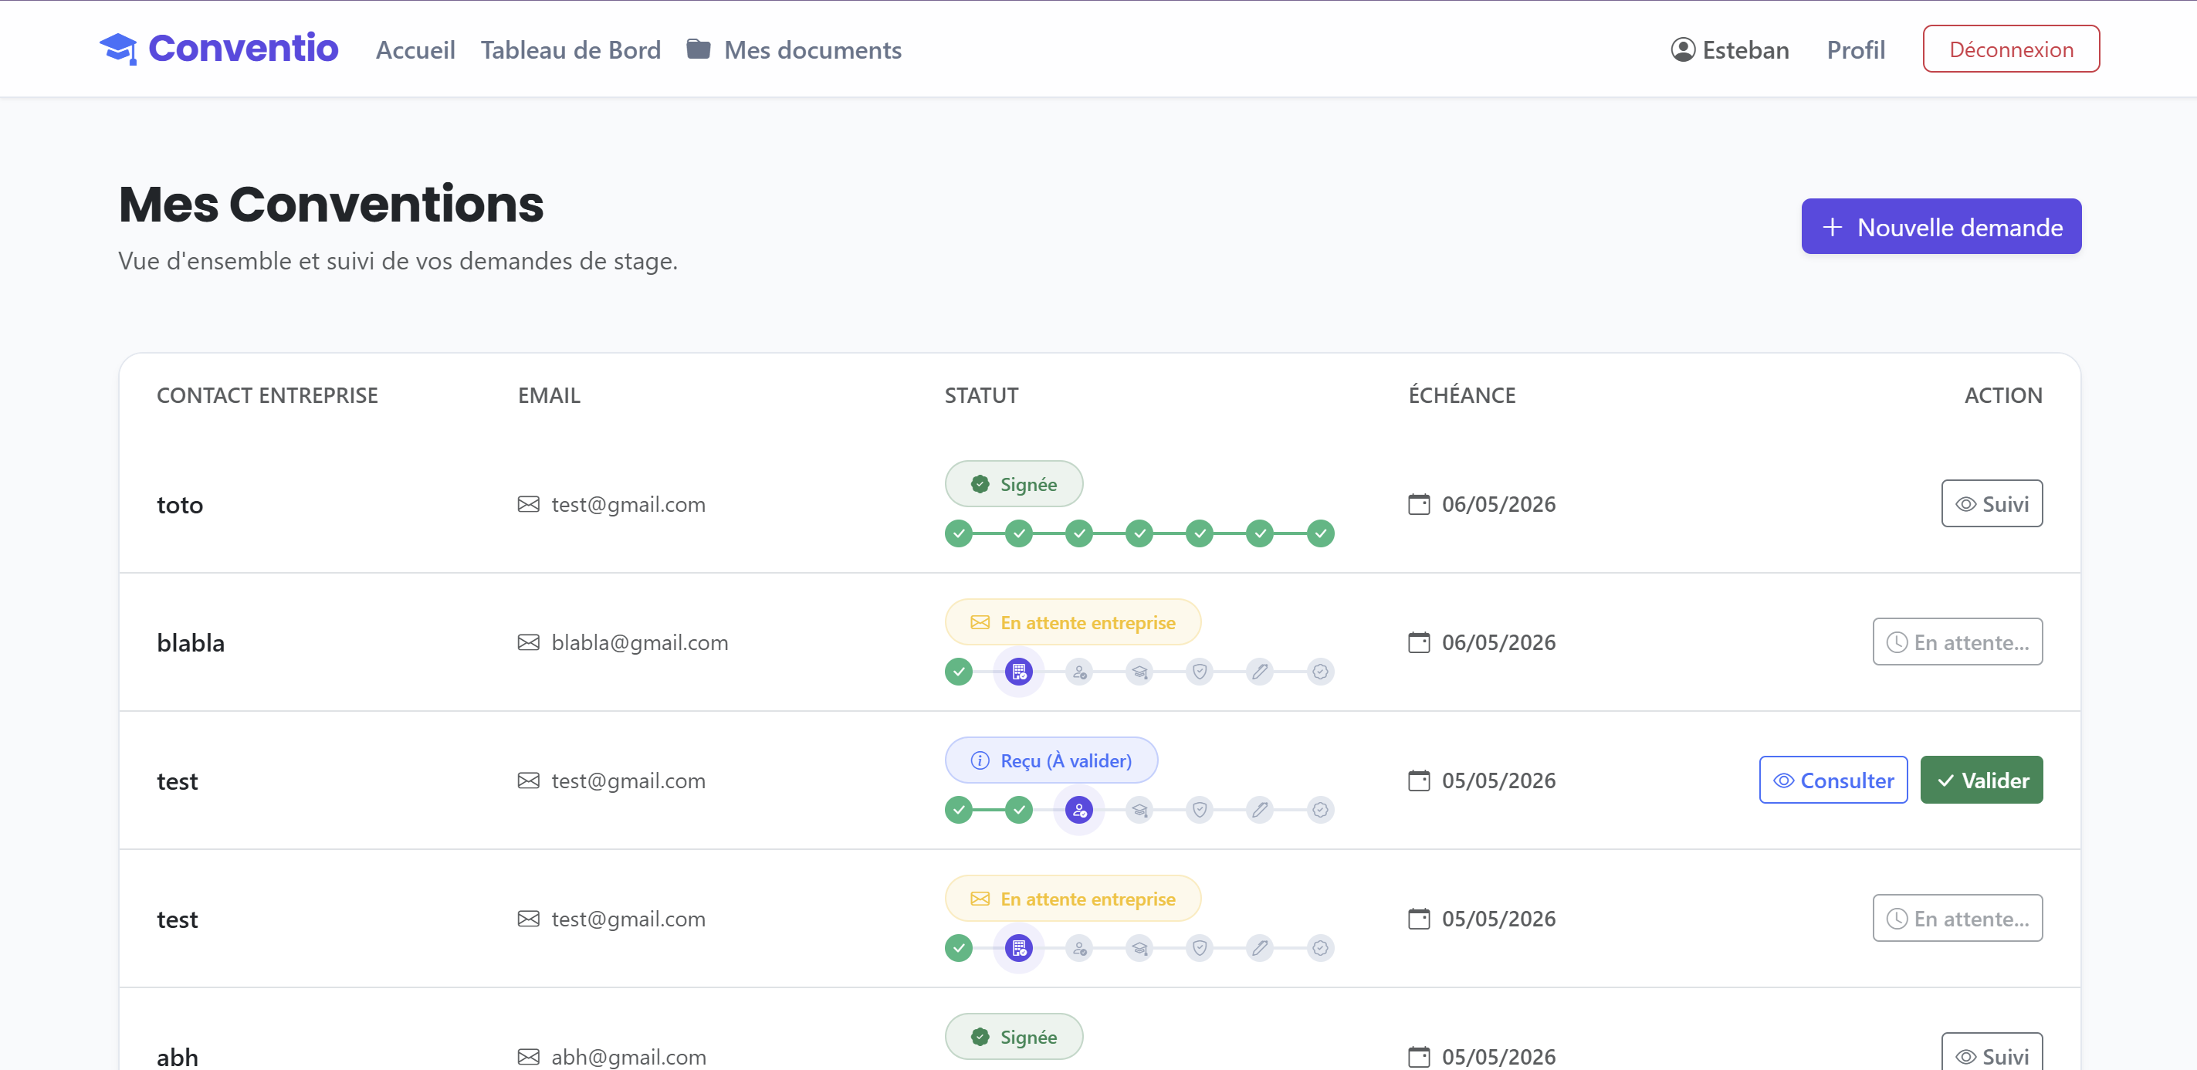Select active person step in Reçu (À valider) row
This screenshot has height=1070, width=2197.
tap(1080, 810)
